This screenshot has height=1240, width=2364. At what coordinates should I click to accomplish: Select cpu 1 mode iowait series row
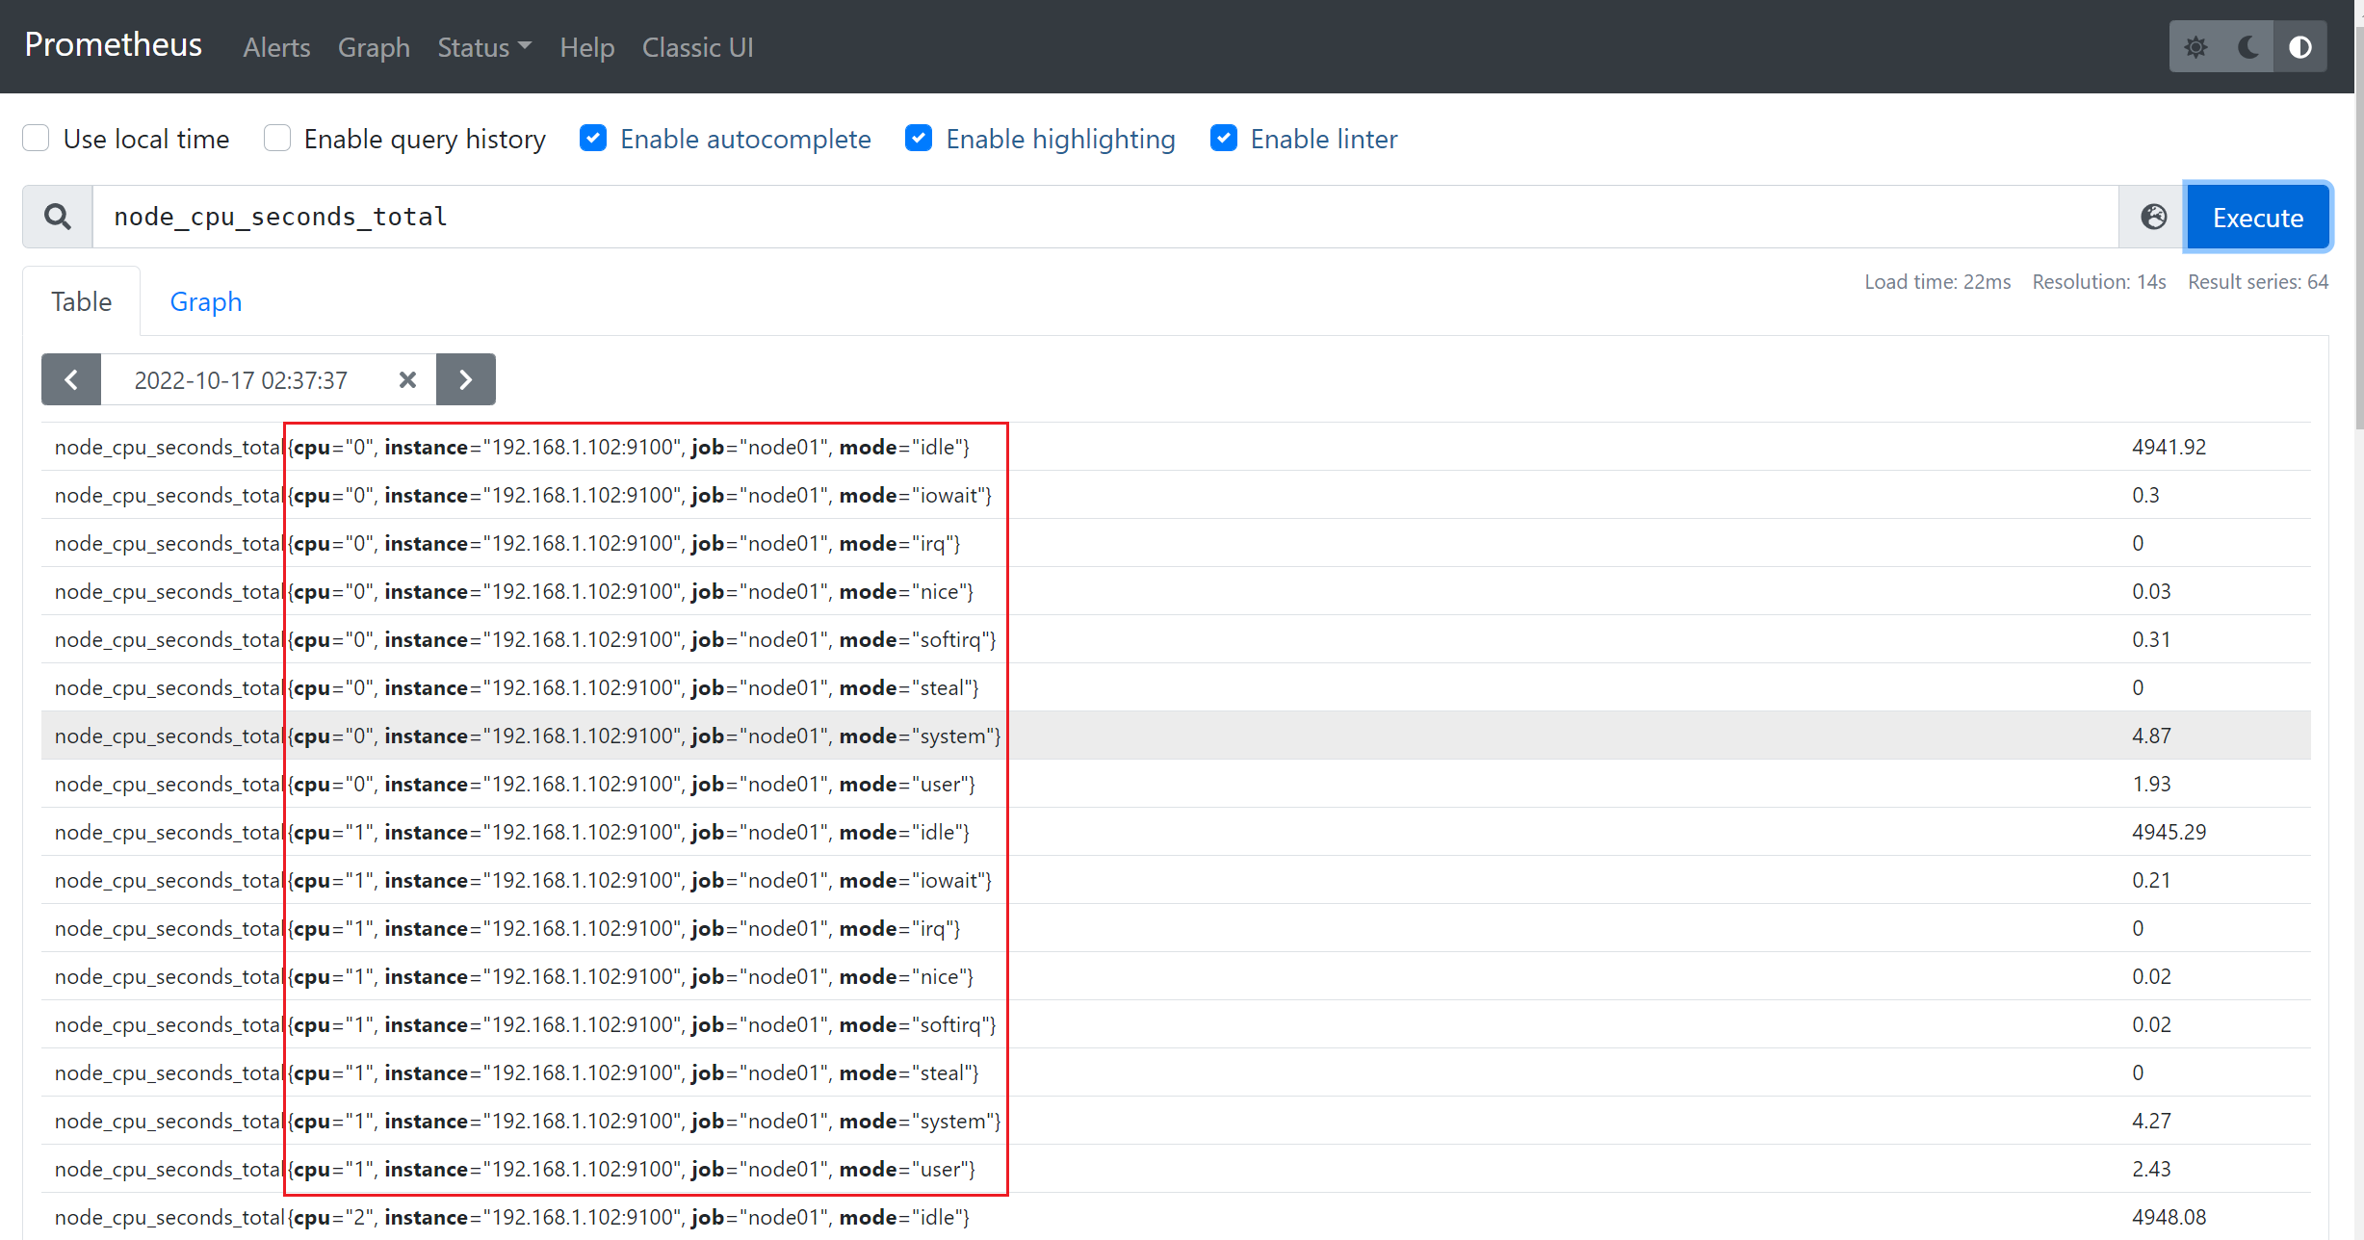(1176, 880)
